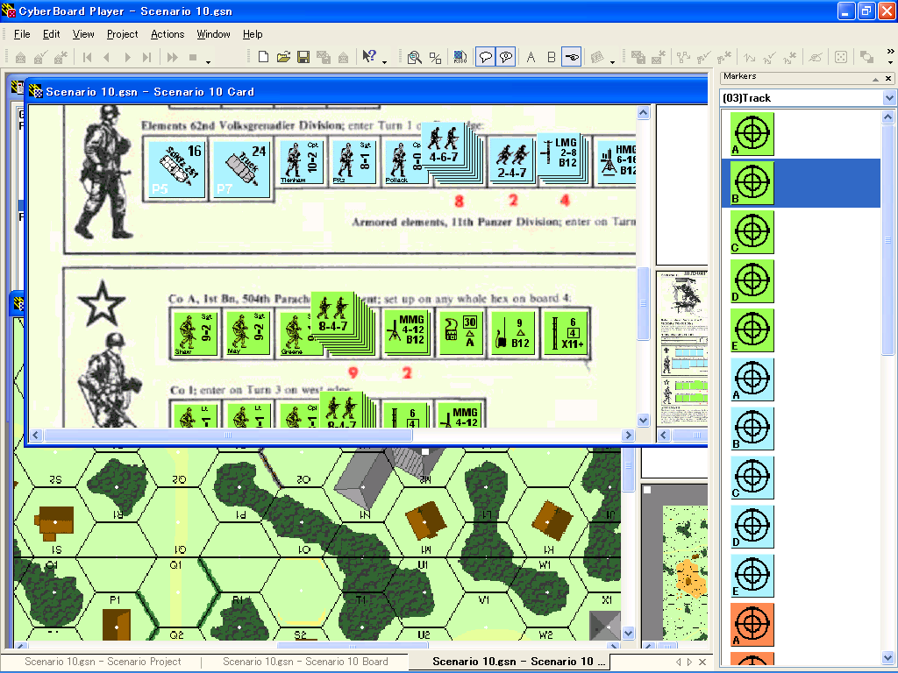Open the Edit menu
Screen dimensions: 898x673
pyautogui.click(x=51, y=34)
